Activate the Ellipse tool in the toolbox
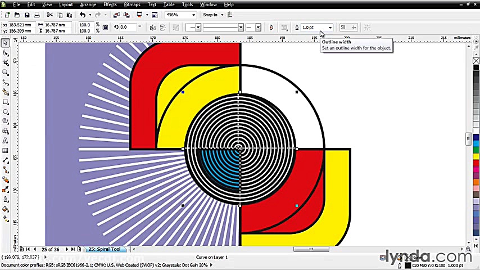Image resolution: width=480 pixels, height=270 pixels. [6, 111]
